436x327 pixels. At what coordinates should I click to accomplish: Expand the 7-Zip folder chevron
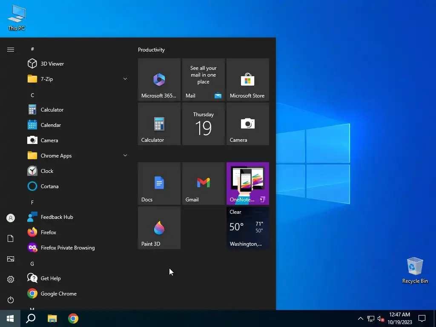coord(125,79)
